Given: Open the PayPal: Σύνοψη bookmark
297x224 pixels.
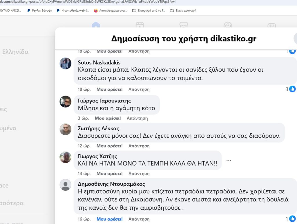Looking at the screenshot, I should point(40,11).
